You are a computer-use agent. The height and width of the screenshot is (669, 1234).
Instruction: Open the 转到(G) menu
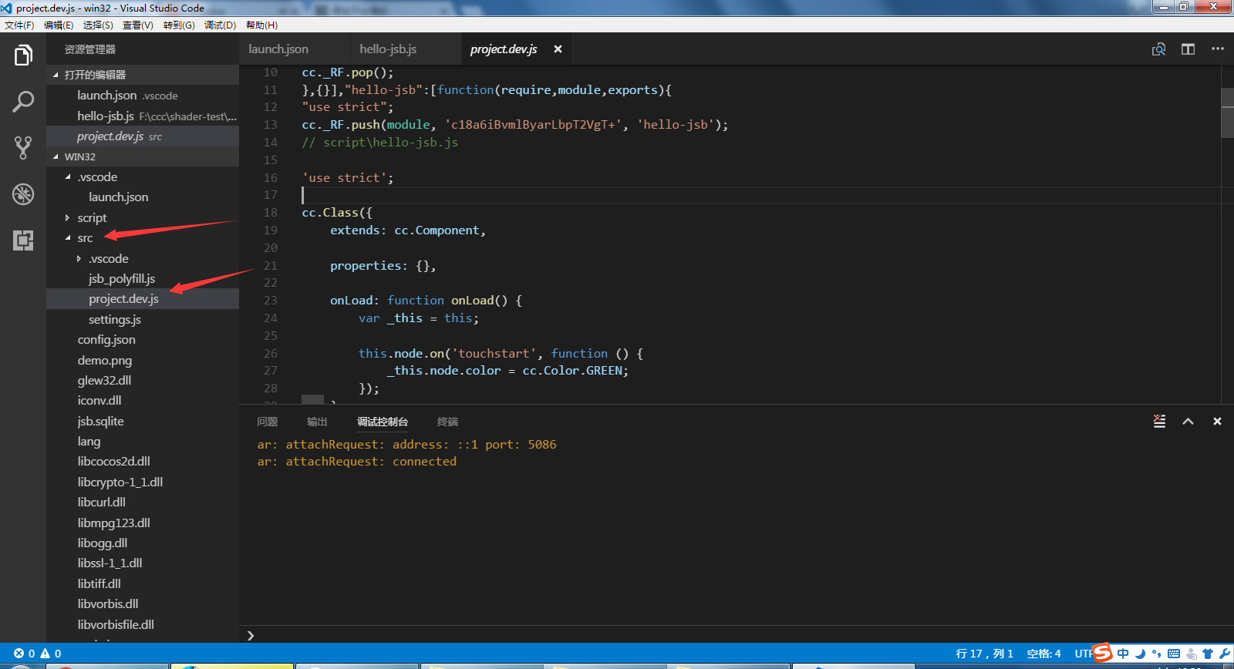179,25
